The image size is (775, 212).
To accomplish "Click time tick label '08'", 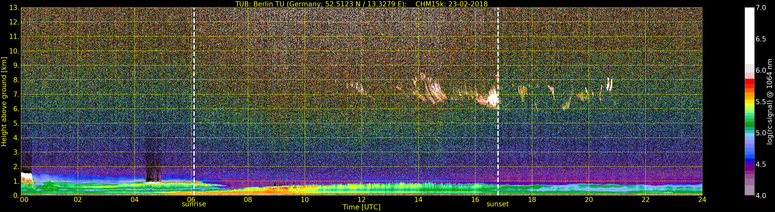I will point(248,200).
